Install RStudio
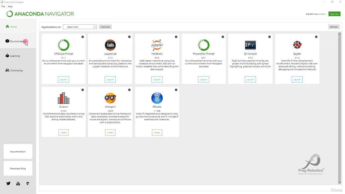Screen dimensions: 345x194 tap(157, 133)
